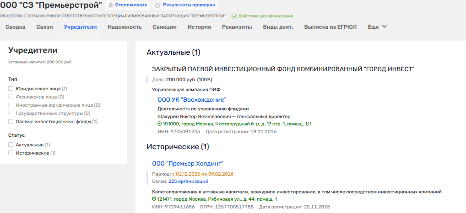Open the Отслеживать button
The image size is (466, 213).
click(x=127, y=5)
